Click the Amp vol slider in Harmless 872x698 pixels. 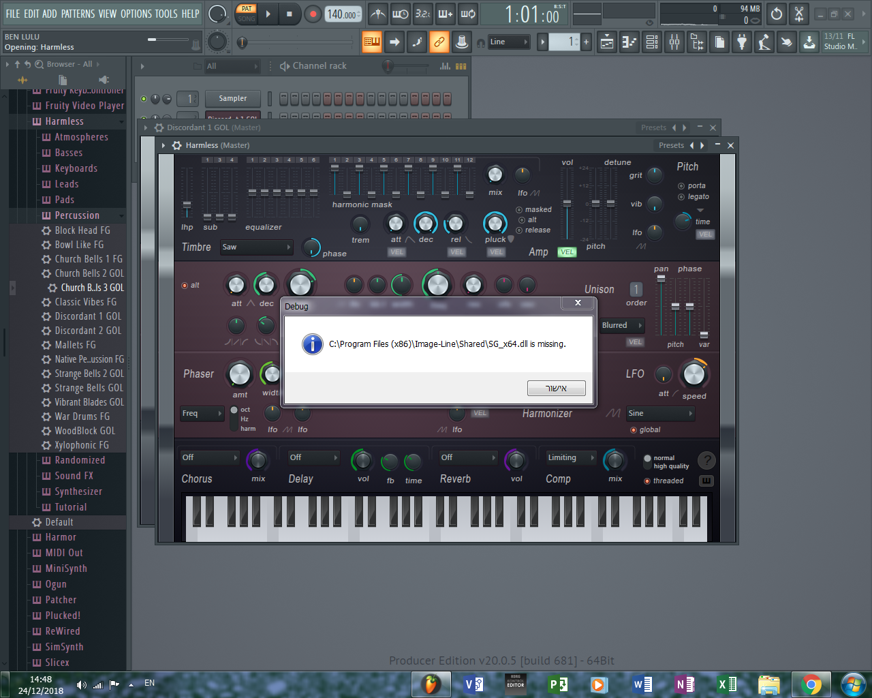[567, 202]
